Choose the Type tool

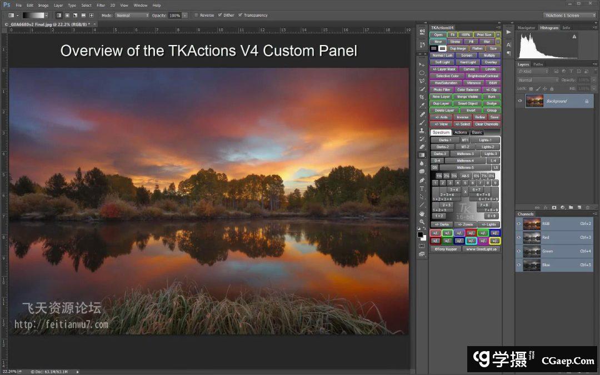point(422,188)
